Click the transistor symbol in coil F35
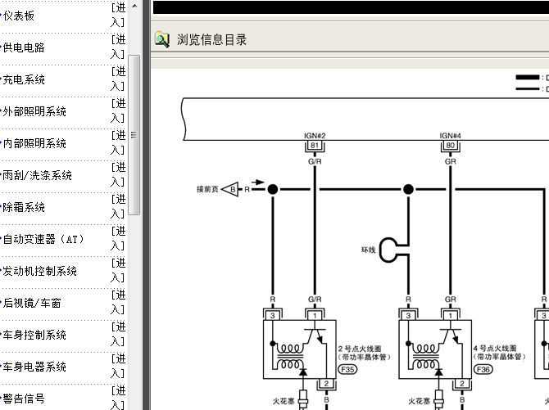549x410 pixels. tap(315, 336)
